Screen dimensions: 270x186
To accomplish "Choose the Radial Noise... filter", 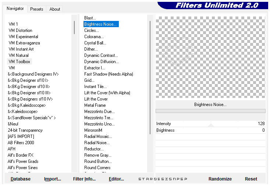I will point(97,143).
